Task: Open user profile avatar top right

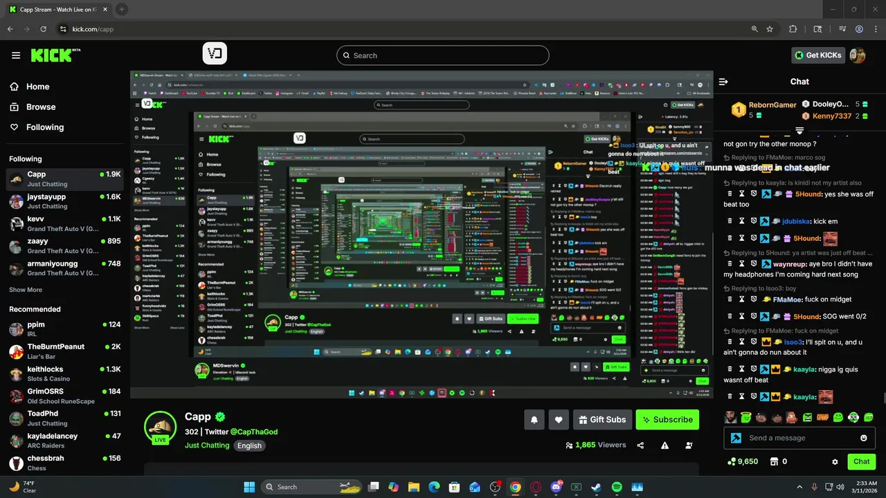Action: click(x=858, y=55)
